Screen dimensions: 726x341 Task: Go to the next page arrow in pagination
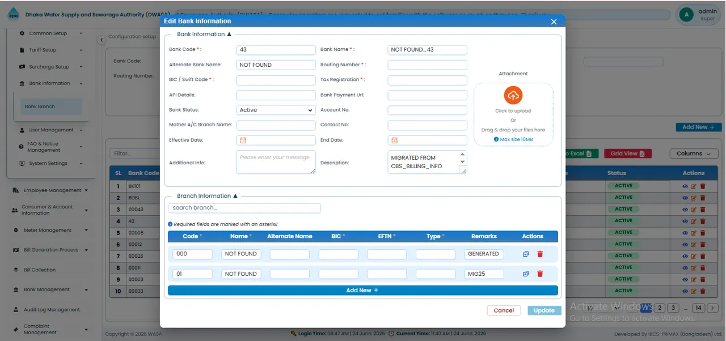tap(714, 308)
